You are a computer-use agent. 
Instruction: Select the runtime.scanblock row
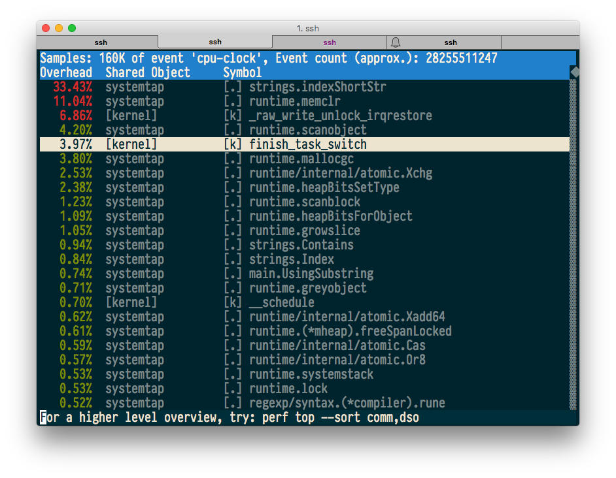(305, 202)
